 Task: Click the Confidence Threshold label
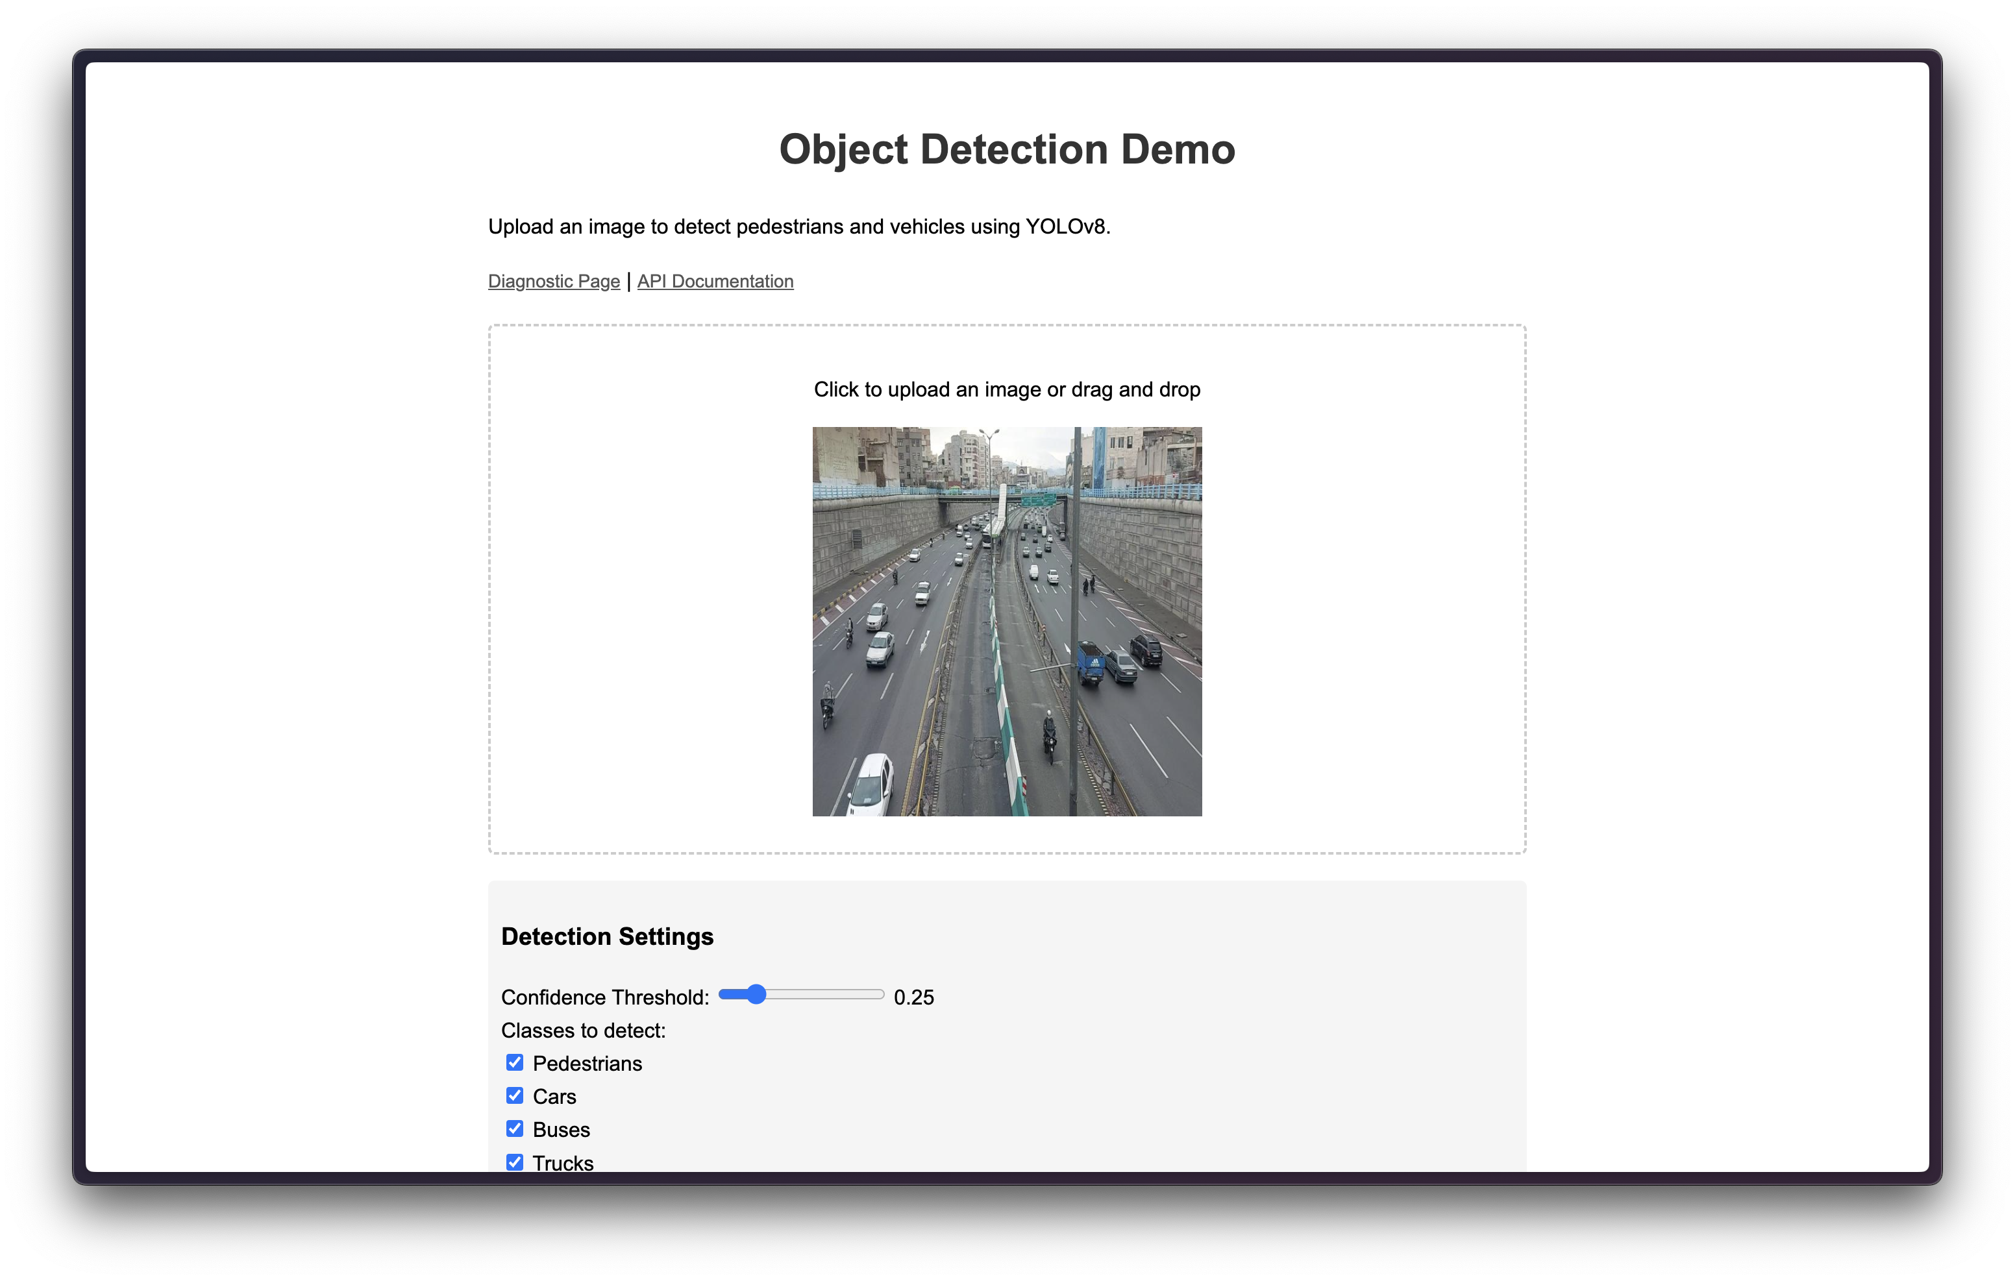pos(604,997)
